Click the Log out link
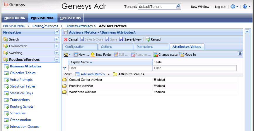Image resolution: width=254 pixels, height=131 pixels. [x=220, y=7]
